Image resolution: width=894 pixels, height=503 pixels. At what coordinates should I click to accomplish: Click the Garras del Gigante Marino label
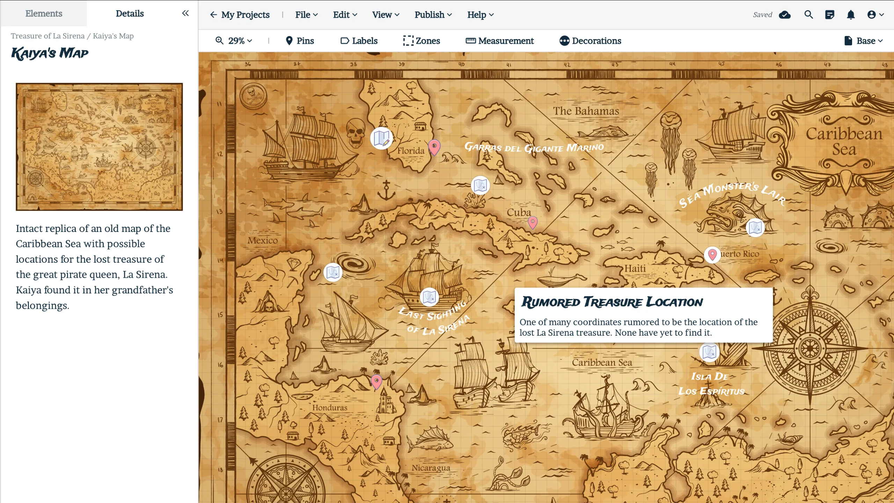click(x=534, y=147)
